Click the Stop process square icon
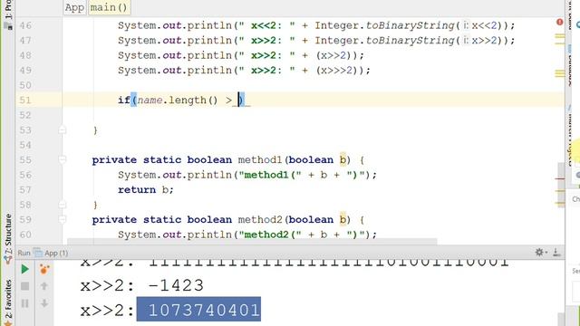Viewport: 580px width, 326px height. (24, 286)
